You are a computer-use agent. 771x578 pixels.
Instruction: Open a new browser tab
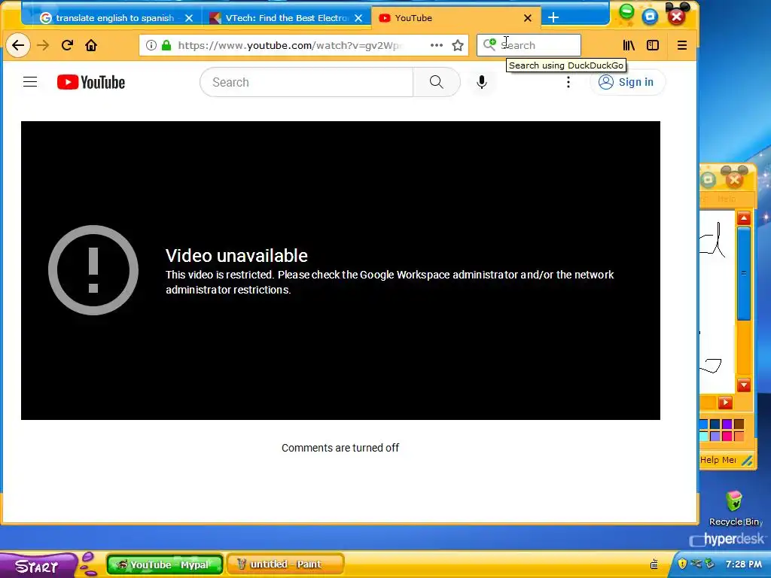click(553, 17)
